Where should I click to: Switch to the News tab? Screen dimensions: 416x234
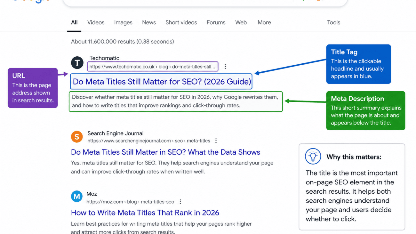coord(149,22)
